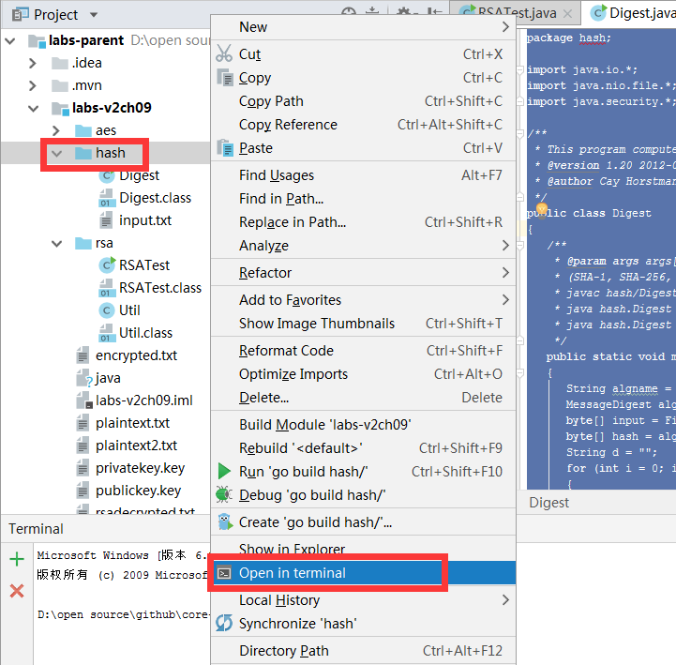676x665 pixels.
Task: Collapse the rsa folder arrow
Action: click(56, 244)
